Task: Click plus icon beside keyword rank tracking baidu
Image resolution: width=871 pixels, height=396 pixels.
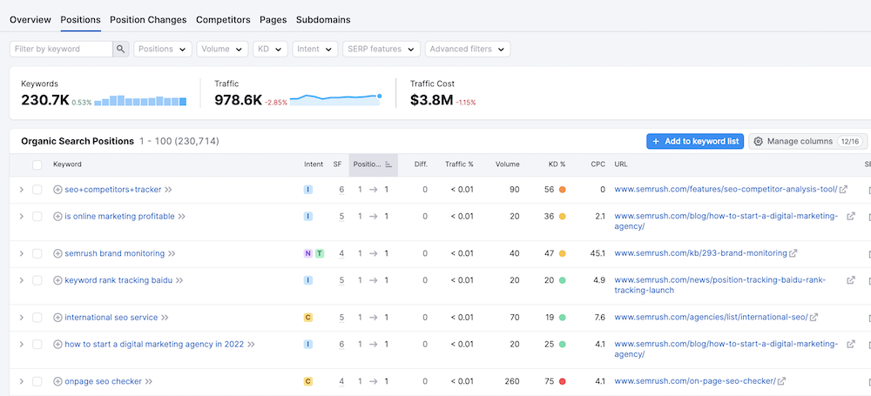Action: tap(57, 280)
